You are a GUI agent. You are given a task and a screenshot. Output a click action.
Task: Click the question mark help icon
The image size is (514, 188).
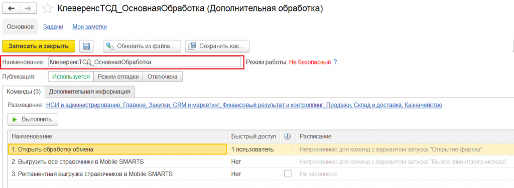[x=335, y=61]
